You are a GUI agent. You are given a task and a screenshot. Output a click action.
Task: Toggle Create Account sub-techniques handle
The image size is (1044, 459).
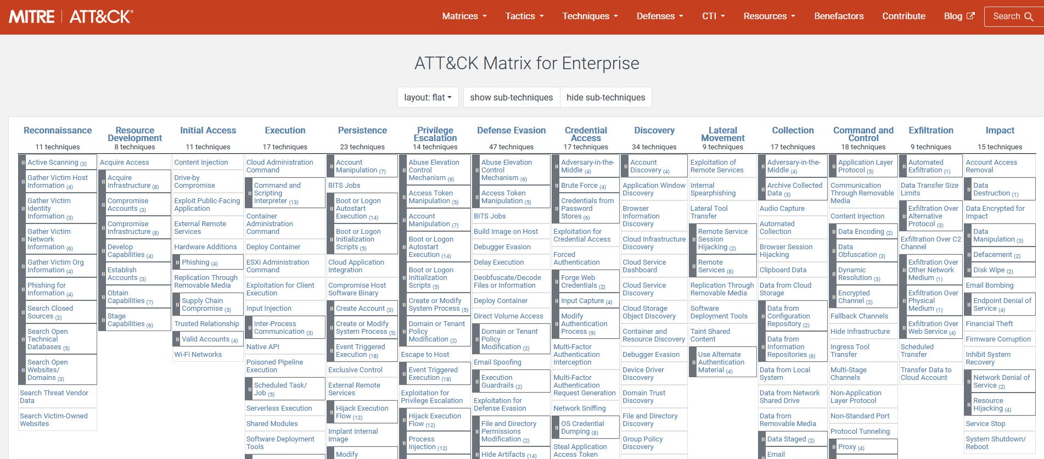click(331, 309)
